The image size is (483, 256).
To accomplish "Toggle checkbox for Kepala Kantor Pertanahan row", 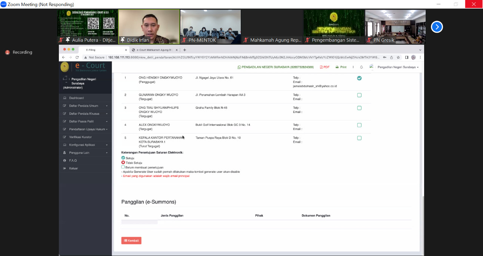I will (x=359, y=138).
